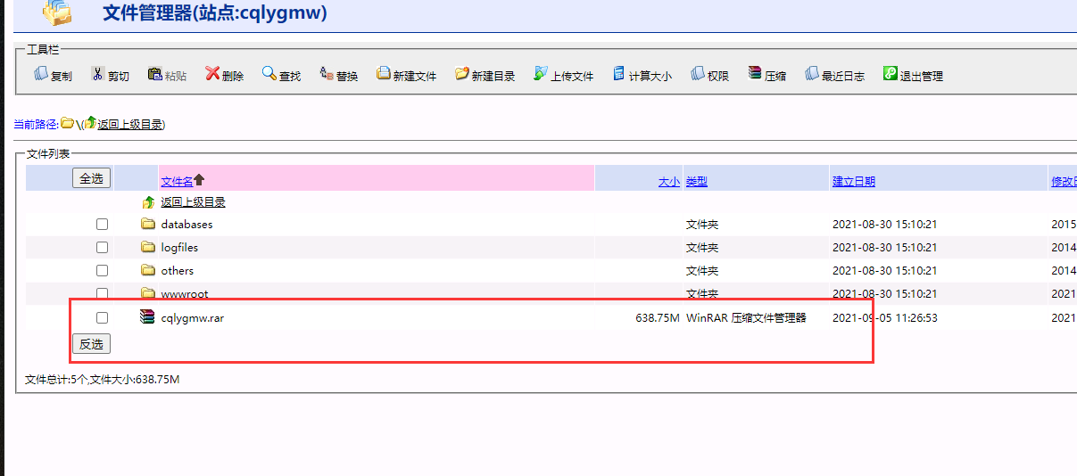
Task: Click the Replace (替换) toolbar icon
Action: click(327, 75)
